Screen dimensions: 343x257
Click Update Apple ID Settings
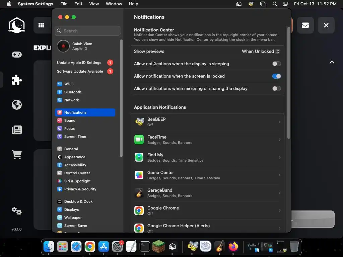click(85, 63)
